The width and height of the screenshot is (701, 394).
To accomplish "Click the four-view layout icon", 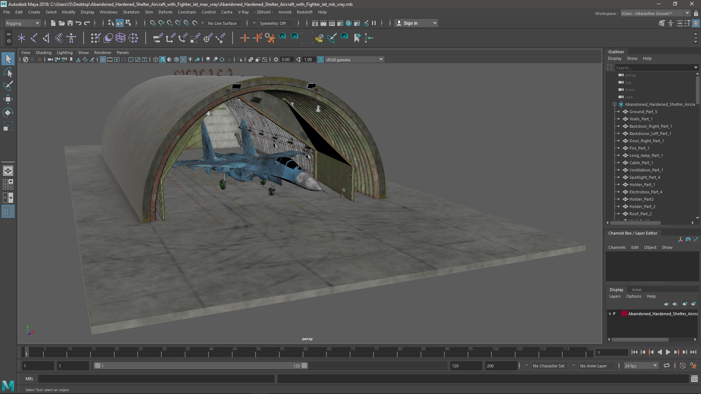I will pos(8,184).
